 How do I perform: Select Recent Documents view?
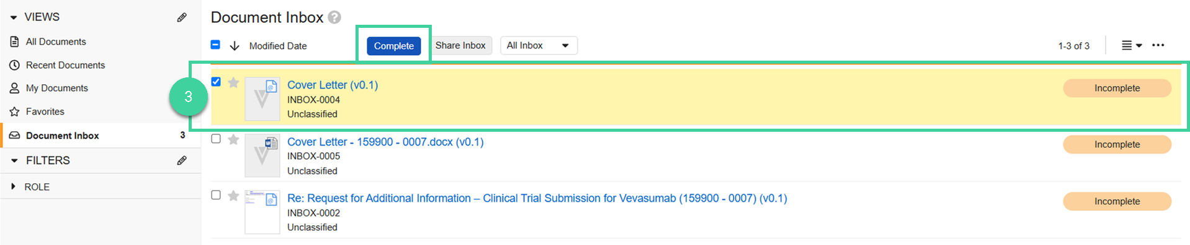coord(65,65)
